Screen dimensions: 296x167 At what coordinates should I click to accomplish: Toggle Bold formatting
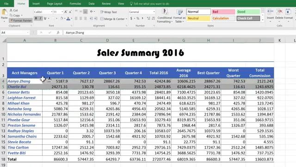point(36,19)
